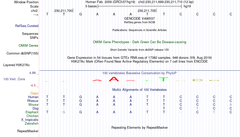This screenshot has height=137, width=240.
Task: Click the hg19 label by the scale bar
Action: pos(187,6)
